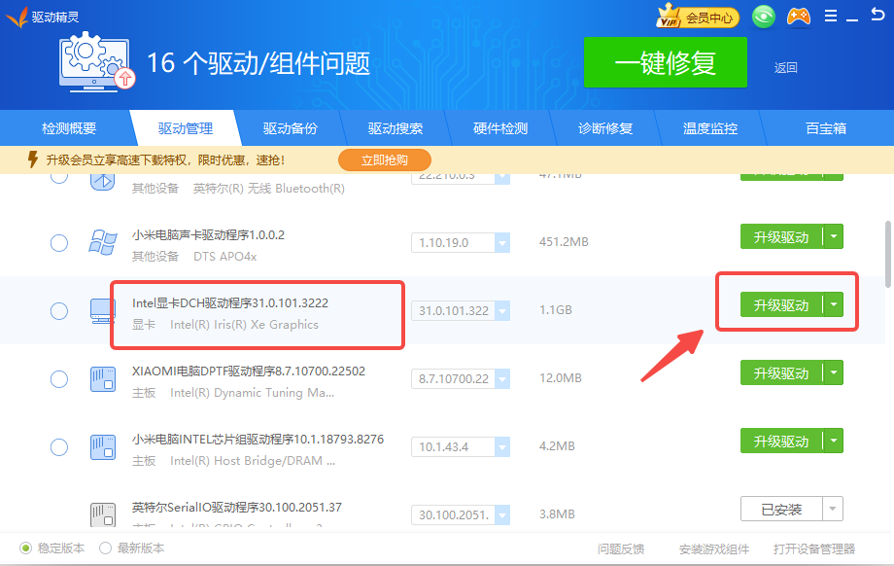Screen dimensions: 894x566
Task: Click the Intel graphics driver monitor icon
Action: tap(103, 311)
